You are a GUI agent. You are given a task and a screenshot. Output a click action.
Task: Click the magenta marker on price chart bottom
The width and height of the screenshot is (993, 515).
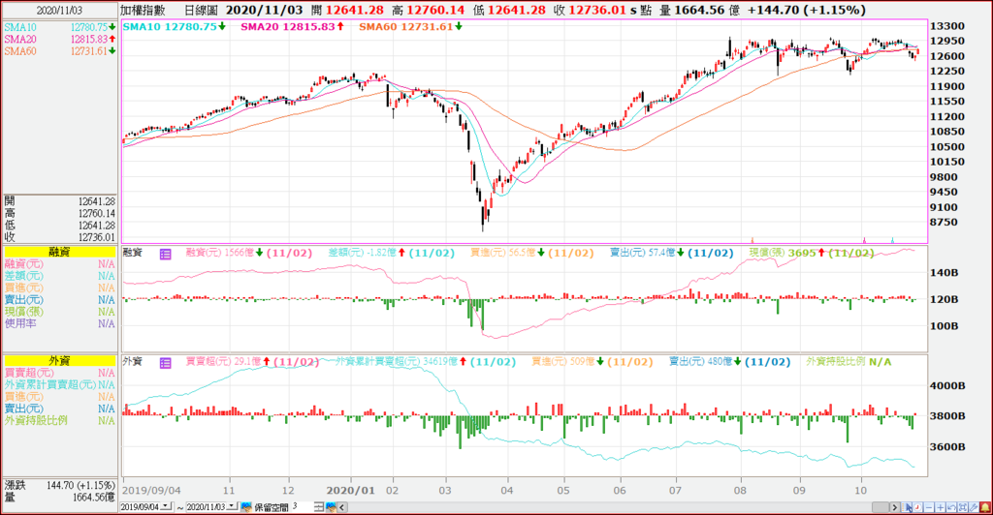tap(864, 240)
